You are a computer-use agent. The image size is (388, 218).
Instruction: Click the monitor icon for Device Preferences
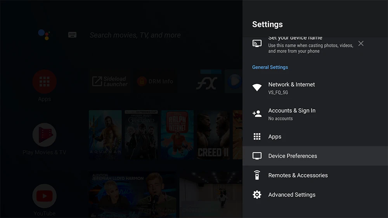(257, 156)
